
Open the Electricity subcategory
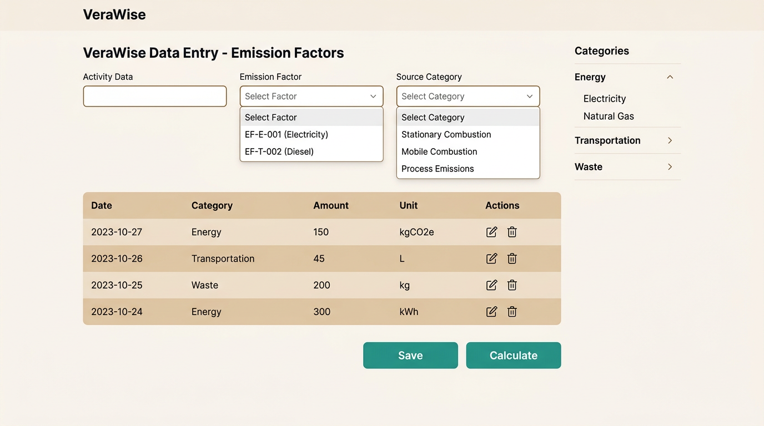[605, 99]
